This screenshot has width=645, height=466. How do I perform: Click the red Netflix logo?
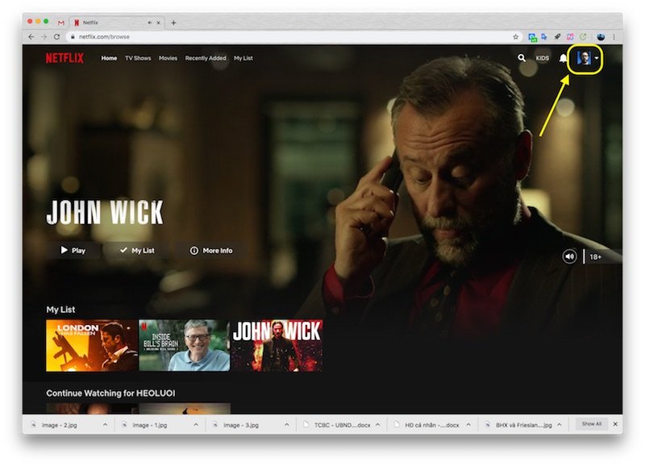coord(64,58)
